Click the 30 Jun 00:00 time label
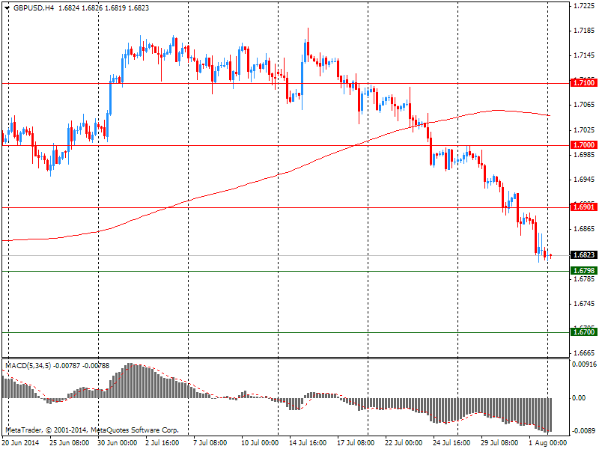 point(118,443)
